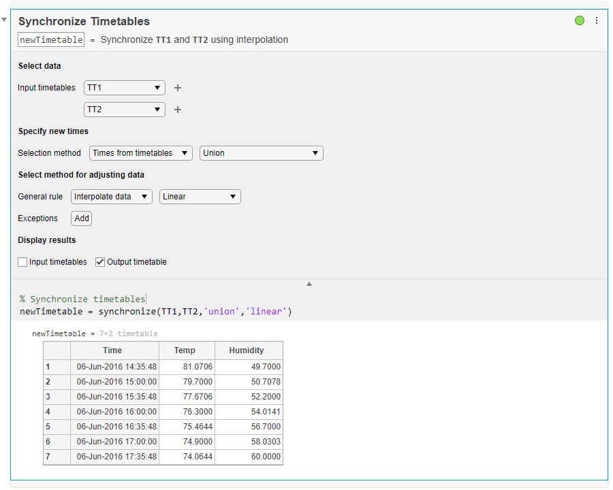The width and height of the screenshot is (613, 490).
Task: Uncheck the Output timetable checkbox
Action: pyautogui.click(x=100, y=262)
